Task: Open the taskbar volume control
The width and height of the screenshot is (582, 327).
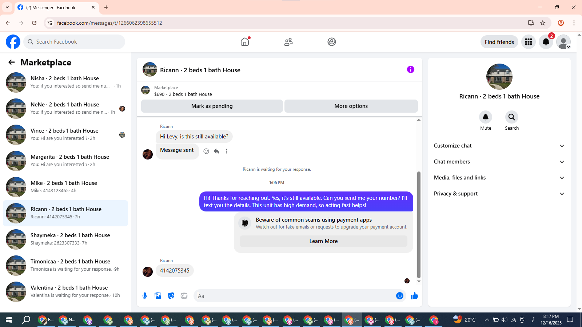Action: coord(504,320)
